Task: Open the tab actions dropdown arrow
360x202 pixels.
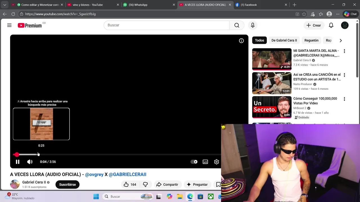Action: tap(5, 5)
